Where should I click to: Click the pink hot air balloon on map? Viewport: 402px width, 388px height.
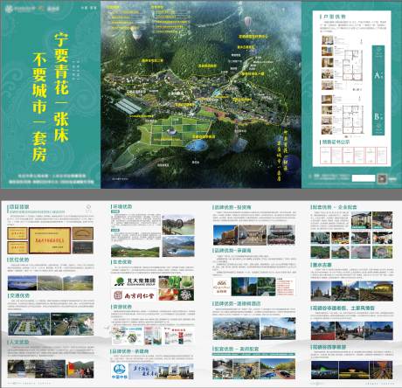(x=248, y=22)
